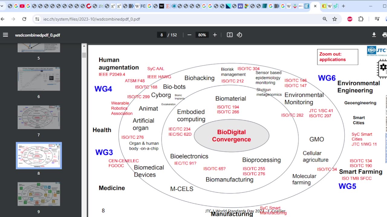Switch to the black W favicon tab
Viewport: 387px width, 217px height.
pyautogui.click(x=161, y=6)
